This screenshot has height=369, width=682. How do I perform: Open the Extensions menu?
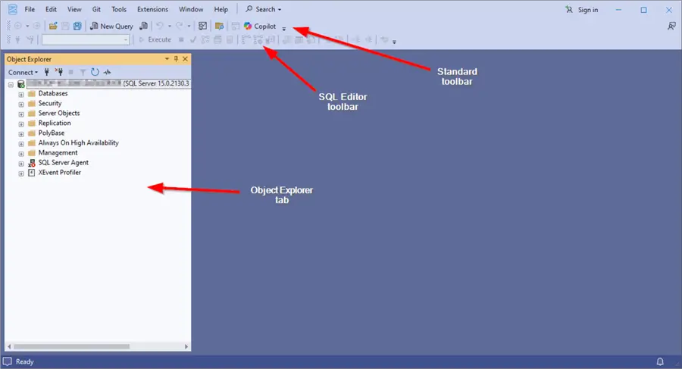click(x=152, y=9)
